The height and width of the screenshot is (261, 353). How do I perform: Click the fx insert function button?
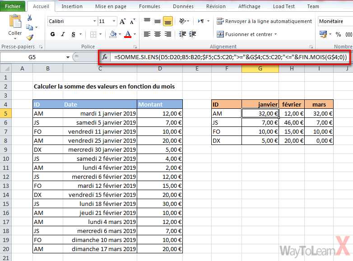coord(105,57)
